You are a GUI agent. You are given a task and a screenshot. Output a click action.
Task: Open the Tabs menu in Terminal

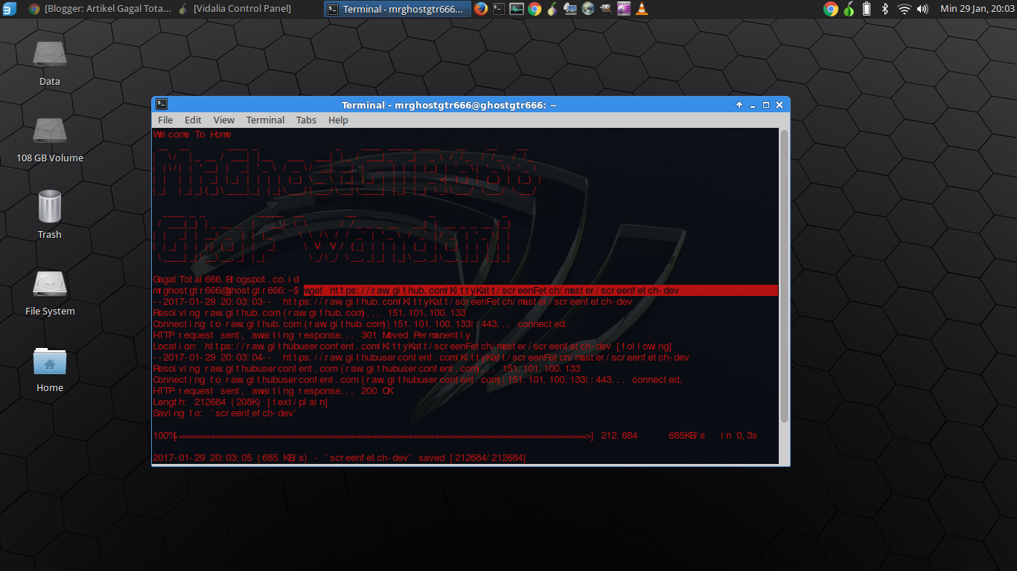(306, 120)
